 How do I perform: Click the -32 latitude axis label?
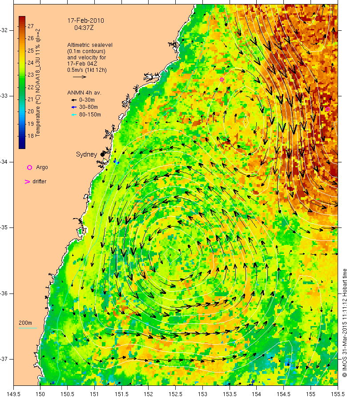tap(4, 30)
